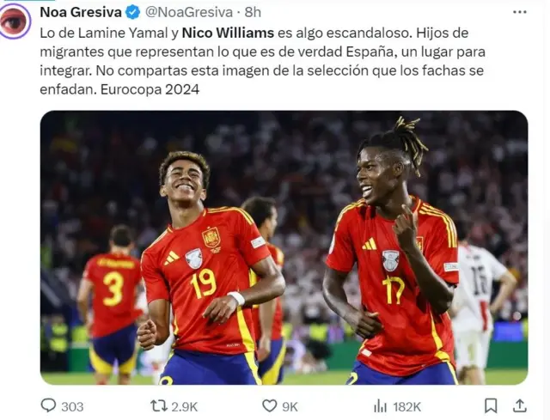
Task: Open Noa Gresiva's eye profile avatar
Action: [x=15, y=21]
